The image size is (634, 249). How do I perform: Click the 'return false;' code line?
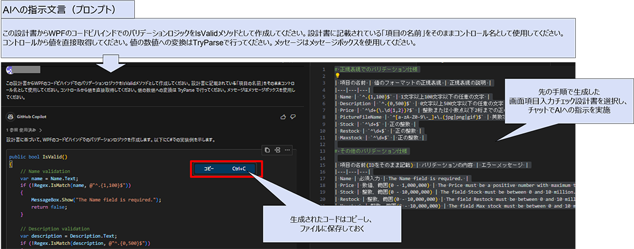[x=49, y=206]
